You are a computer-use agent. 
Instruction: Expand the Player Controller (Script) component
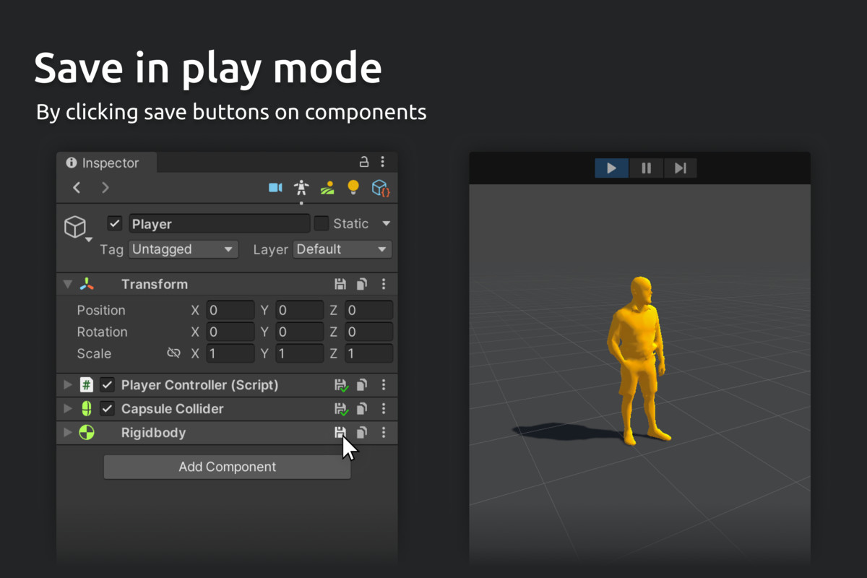[x=68, y=385]
